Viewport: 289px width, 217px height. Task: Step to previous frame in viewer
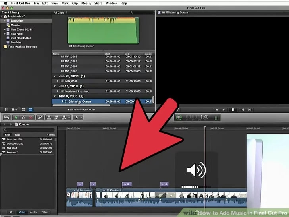217,110
